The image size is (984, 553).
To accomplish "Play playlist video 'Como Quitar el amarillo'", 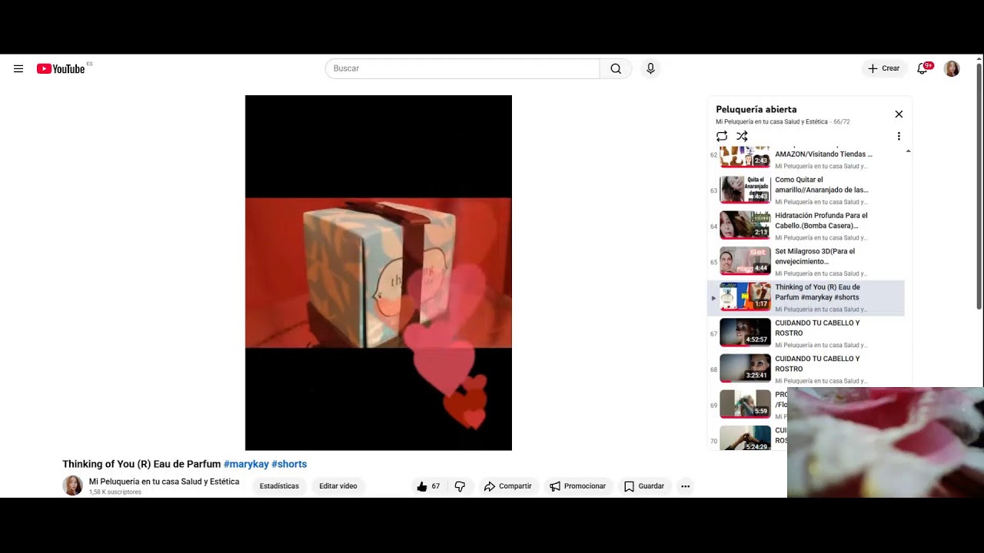I will (x=806, y=190).
